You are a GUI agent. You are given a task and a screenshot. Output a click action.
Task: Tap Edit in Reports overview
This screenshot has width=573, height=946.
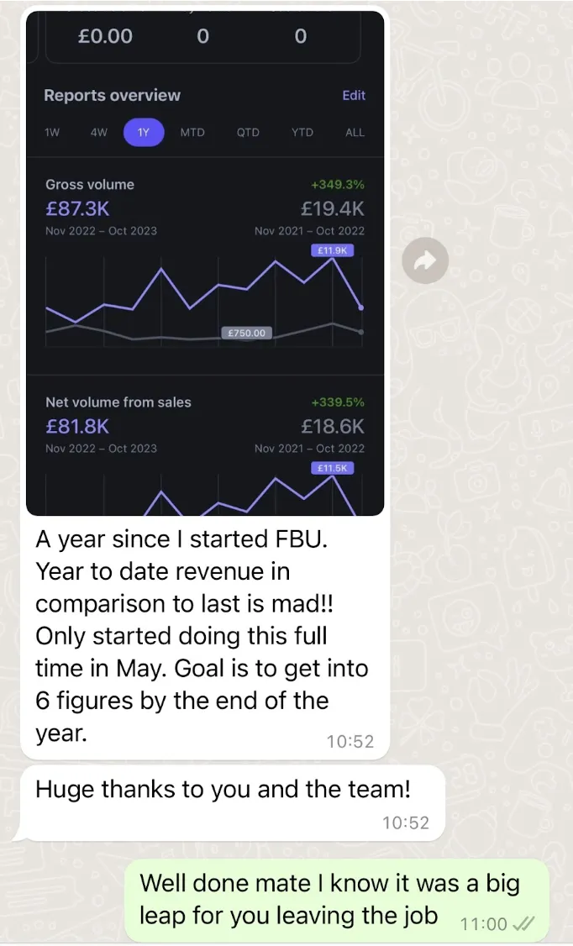(354, 95)
